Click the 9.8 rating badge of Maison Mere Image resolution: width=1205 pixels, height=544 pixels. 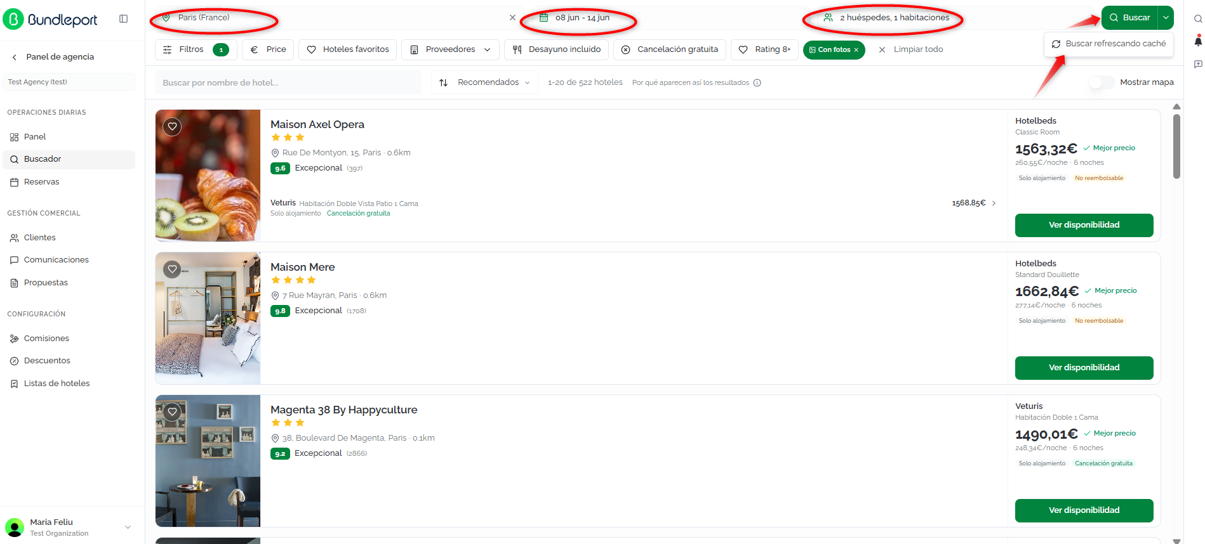[x=280, y=311]
